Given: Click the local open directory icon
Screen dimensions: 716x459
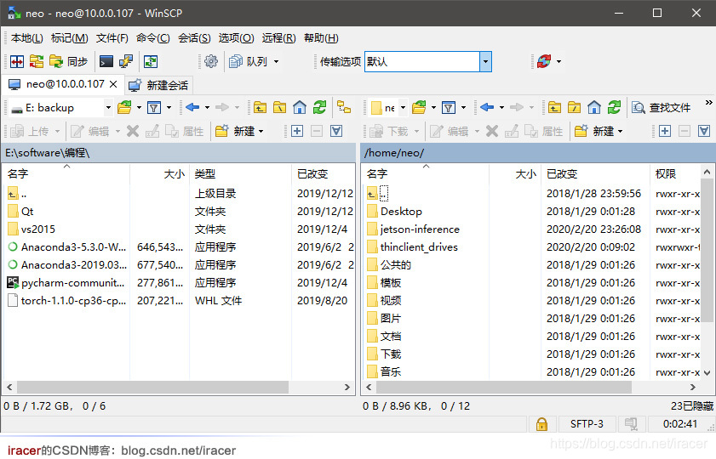Looking at the screenshot, I should click(124, 108).
